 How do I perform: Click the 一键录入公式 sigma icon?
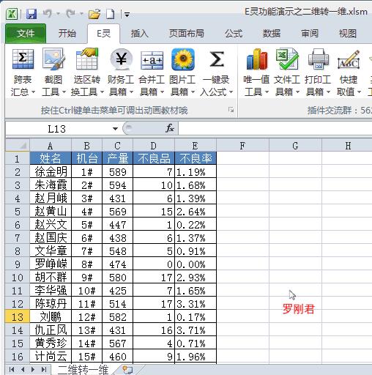(217, 59)
